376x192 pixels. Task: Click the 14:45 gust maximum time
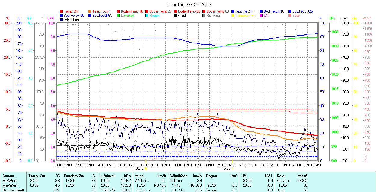pos(176,185)
